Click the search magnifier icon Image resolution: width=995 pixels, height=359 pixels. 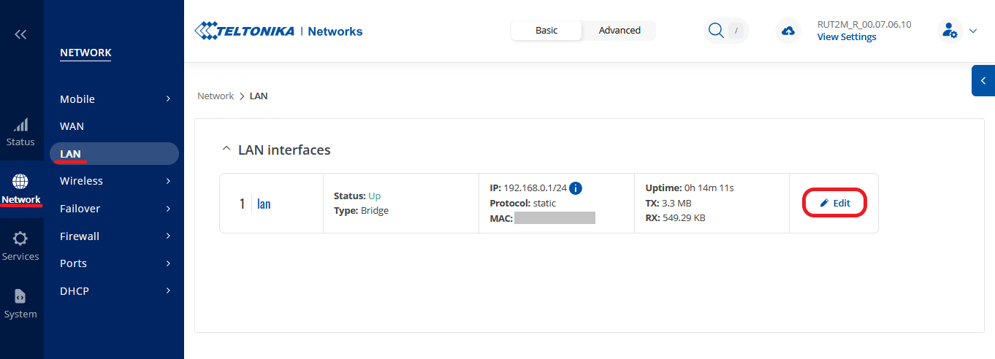[716, 31]
